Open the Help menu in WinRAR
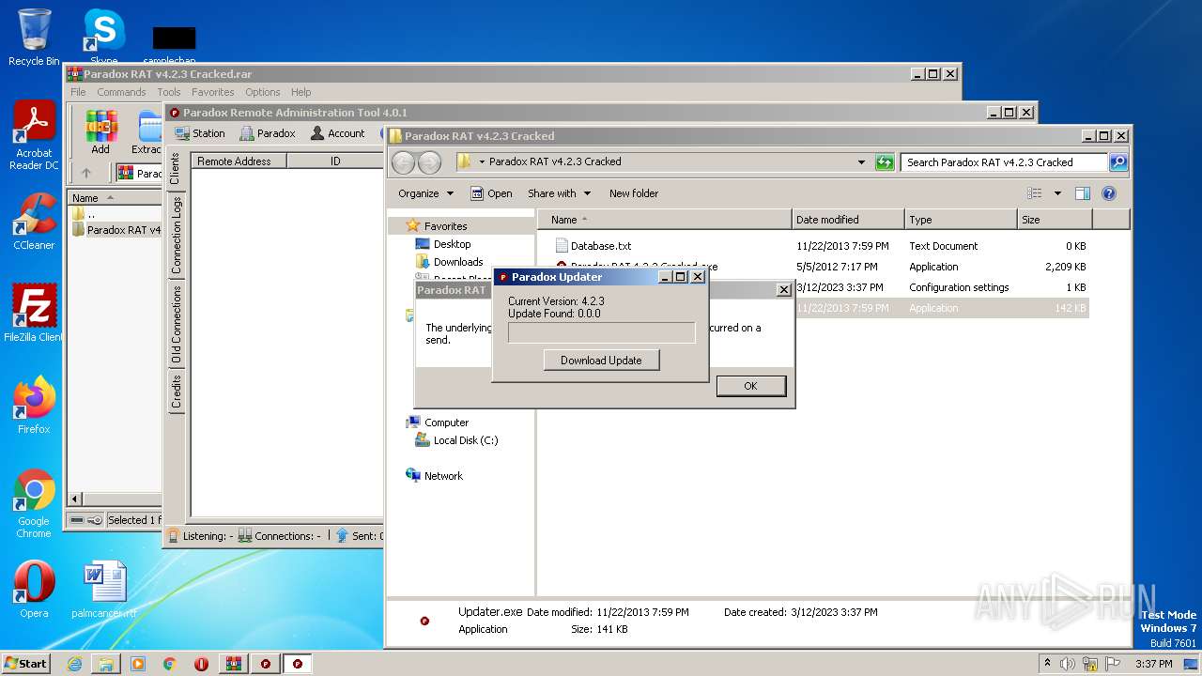The width and height of the screenshot is (1202, 676). [300, 92]
